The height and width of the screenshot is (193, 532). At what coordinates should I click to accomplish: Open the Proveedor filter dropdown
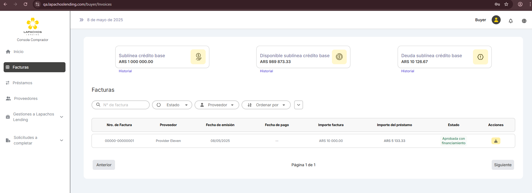tap(217, 105)
